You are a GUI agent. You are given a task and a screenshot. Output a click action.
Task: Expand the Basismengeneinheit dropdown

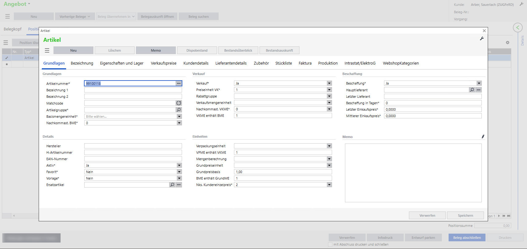(x=179, y=117)
